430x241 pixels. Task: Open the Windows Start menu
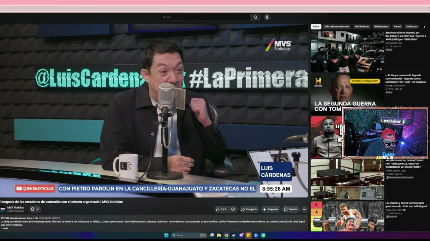(166, 235)
